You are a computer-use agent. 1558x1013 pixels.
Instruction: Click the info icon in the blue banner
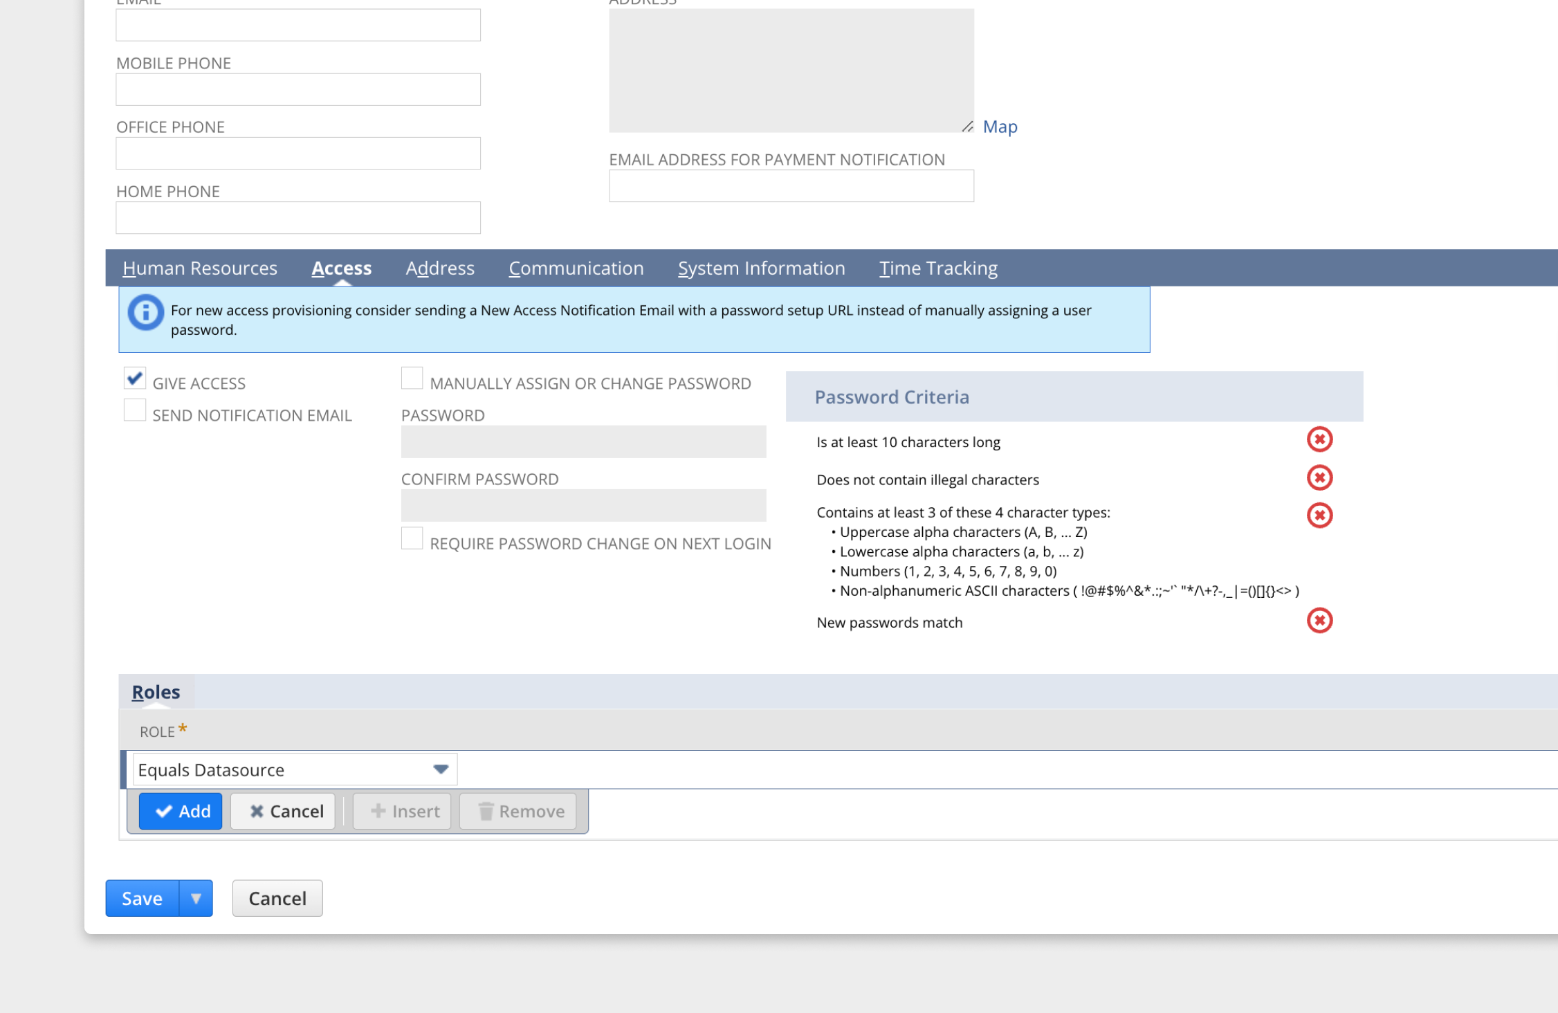point(145,313)
